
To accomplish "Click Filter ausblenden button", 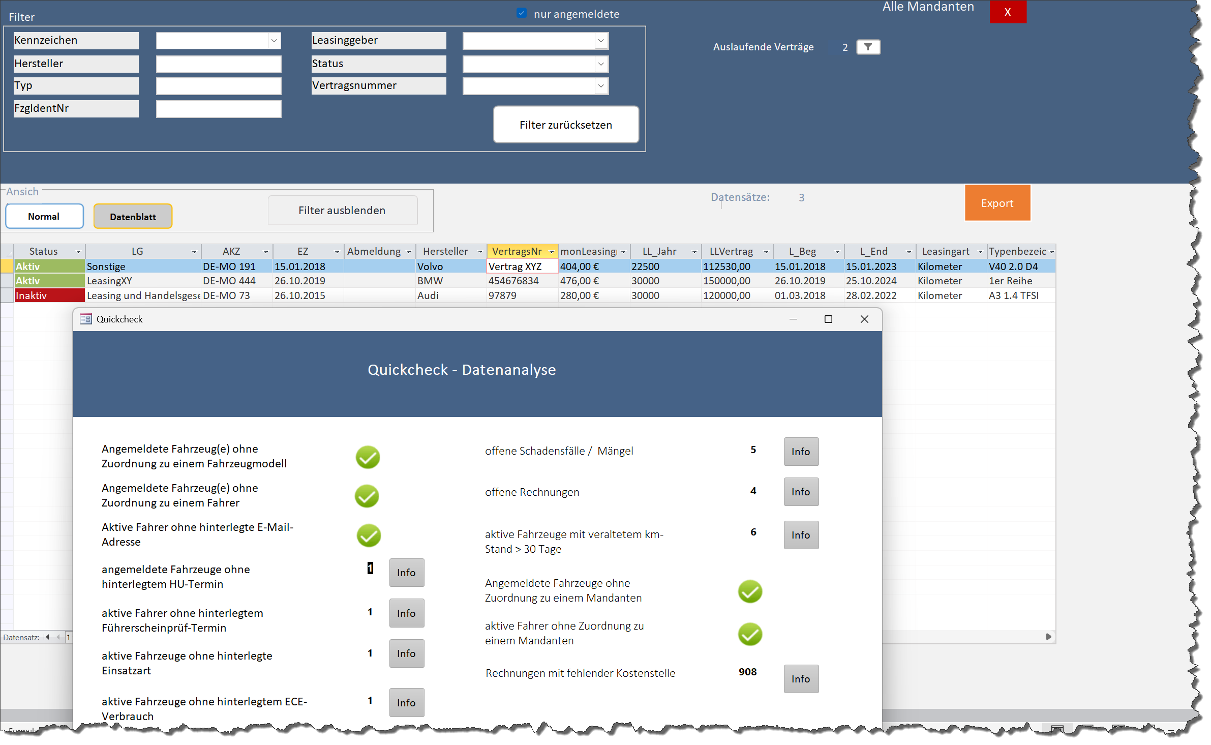I will coord(342,211).
